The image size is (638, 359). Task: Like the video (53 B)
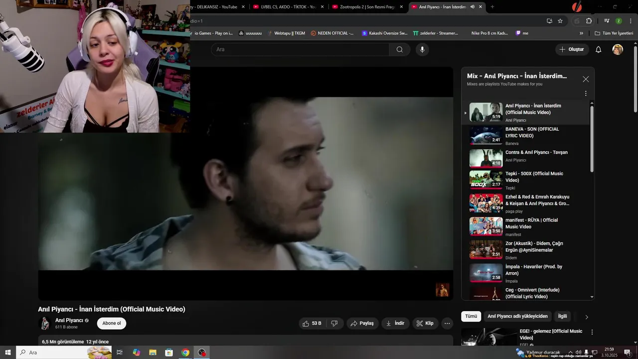(x=312, y=323)
